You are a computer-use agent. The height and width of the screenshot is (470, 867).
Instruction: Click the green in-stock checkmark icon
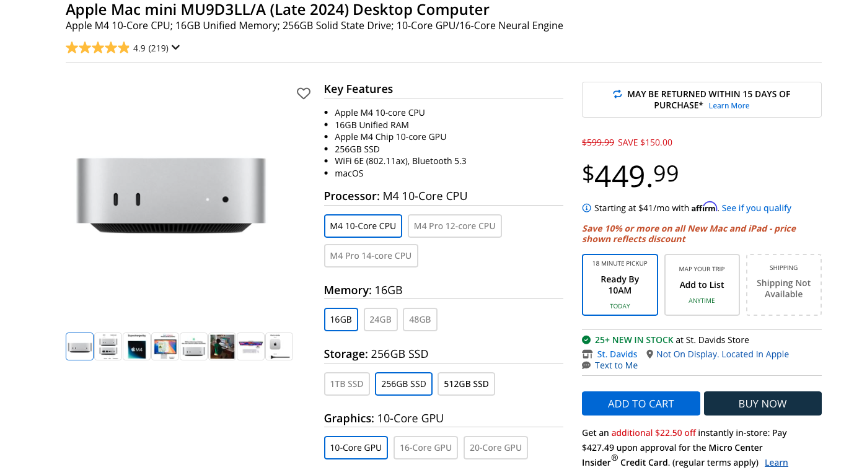(x=586, y=340)
